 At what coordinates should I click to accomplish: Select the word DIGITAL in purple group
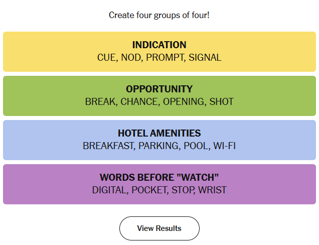pyautogui.click(x=110, y=190)
